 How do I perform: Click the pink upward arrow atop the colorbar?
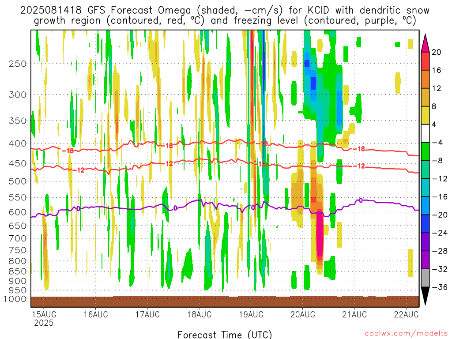[425, 44]
